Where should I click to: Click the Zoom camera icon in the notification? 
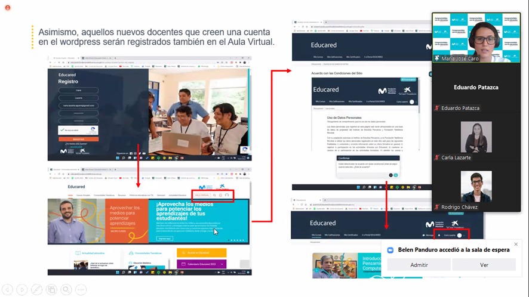(390, 250)
